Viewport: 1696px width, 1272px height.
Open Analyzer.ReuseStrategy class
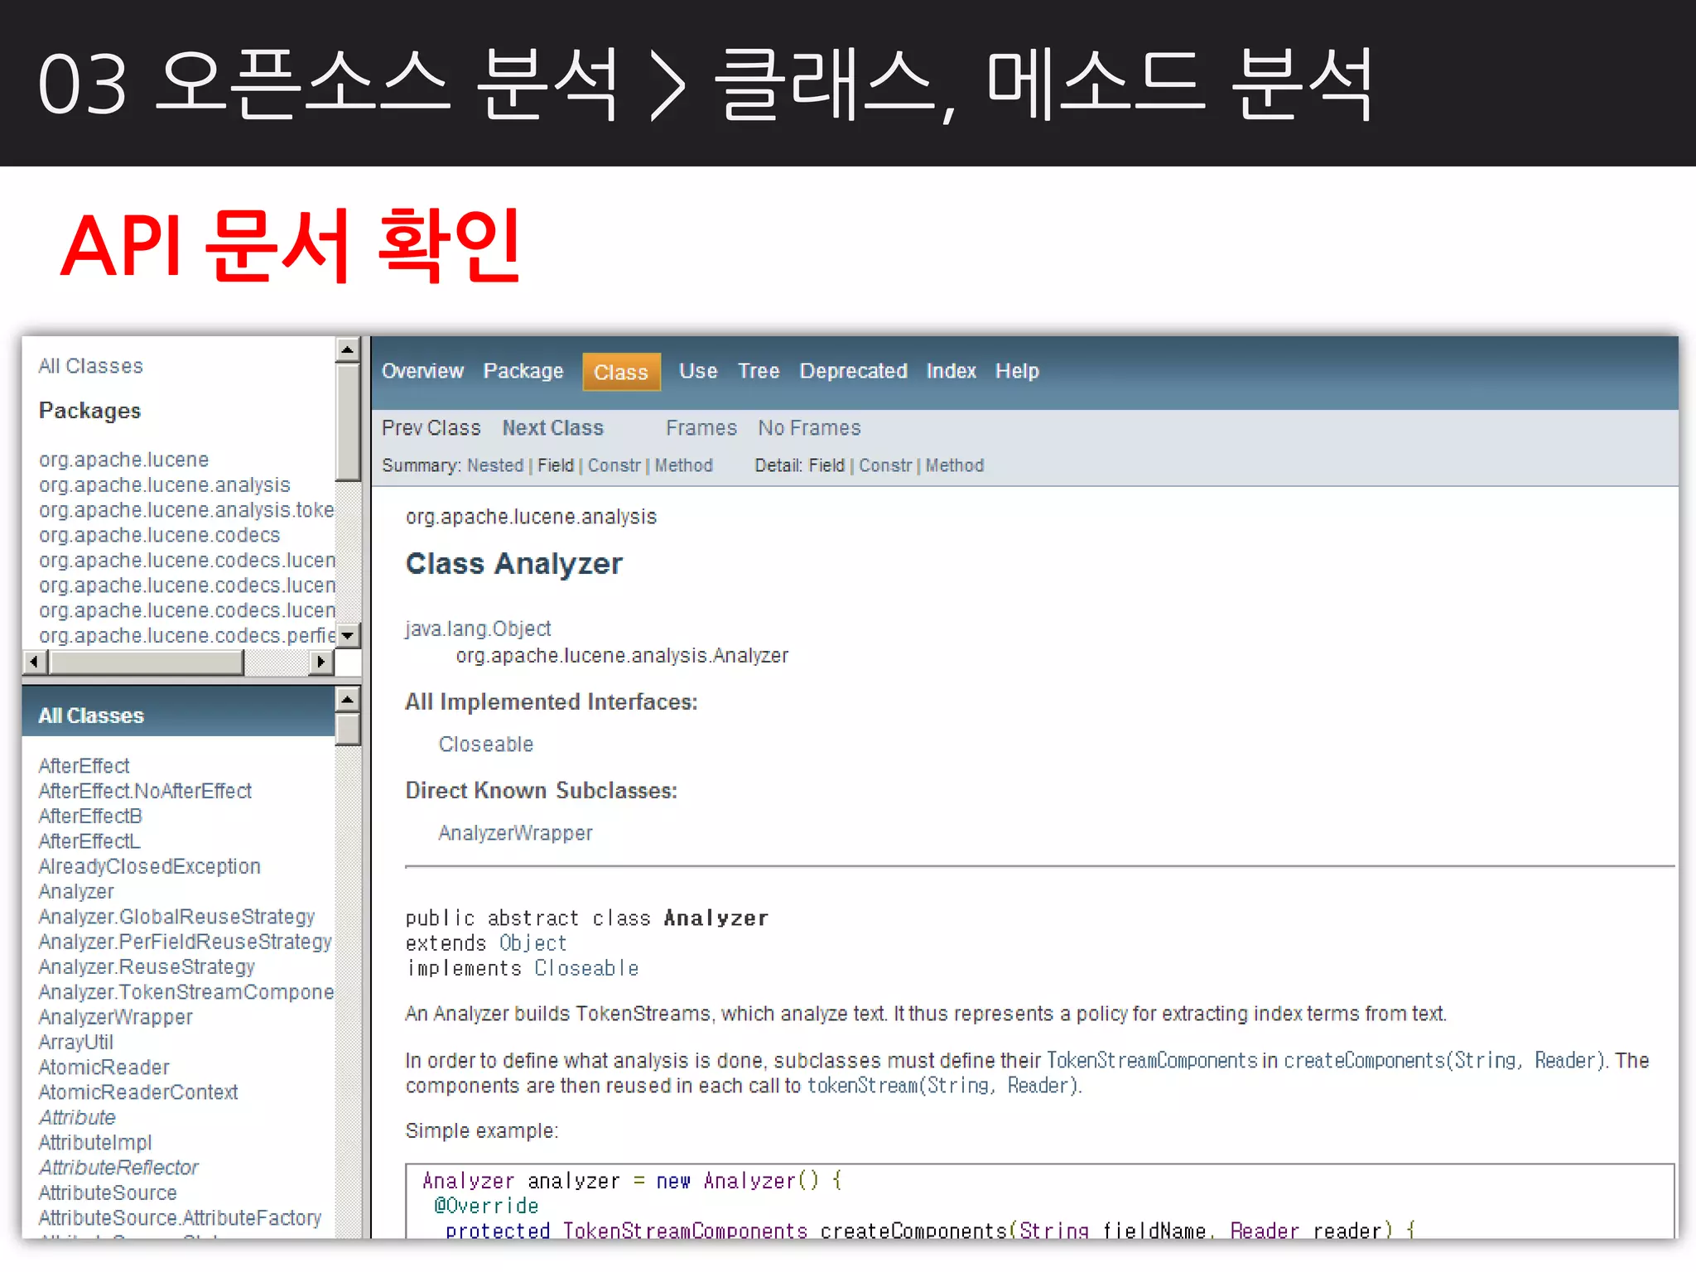pos(147,967)
